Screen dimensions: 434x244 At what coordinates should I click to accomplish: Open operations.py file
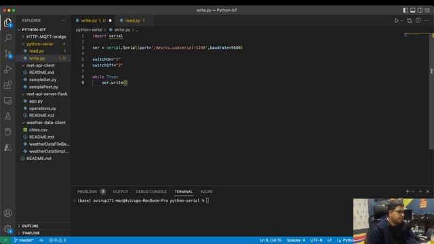pyautogui.click(x=43, y=108)
